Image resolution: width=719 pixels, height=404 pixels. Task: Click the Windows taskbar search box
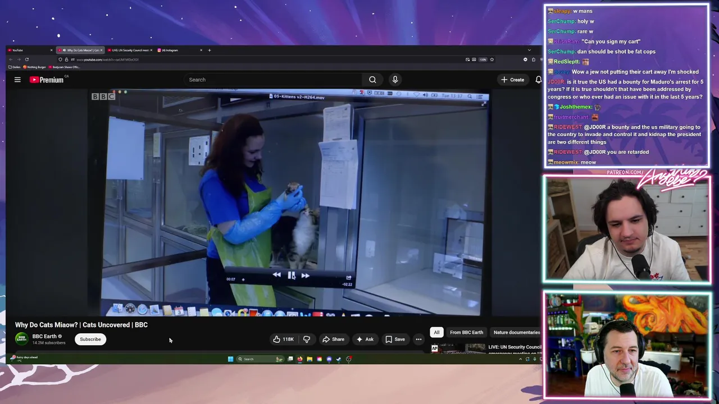[260, 359]
